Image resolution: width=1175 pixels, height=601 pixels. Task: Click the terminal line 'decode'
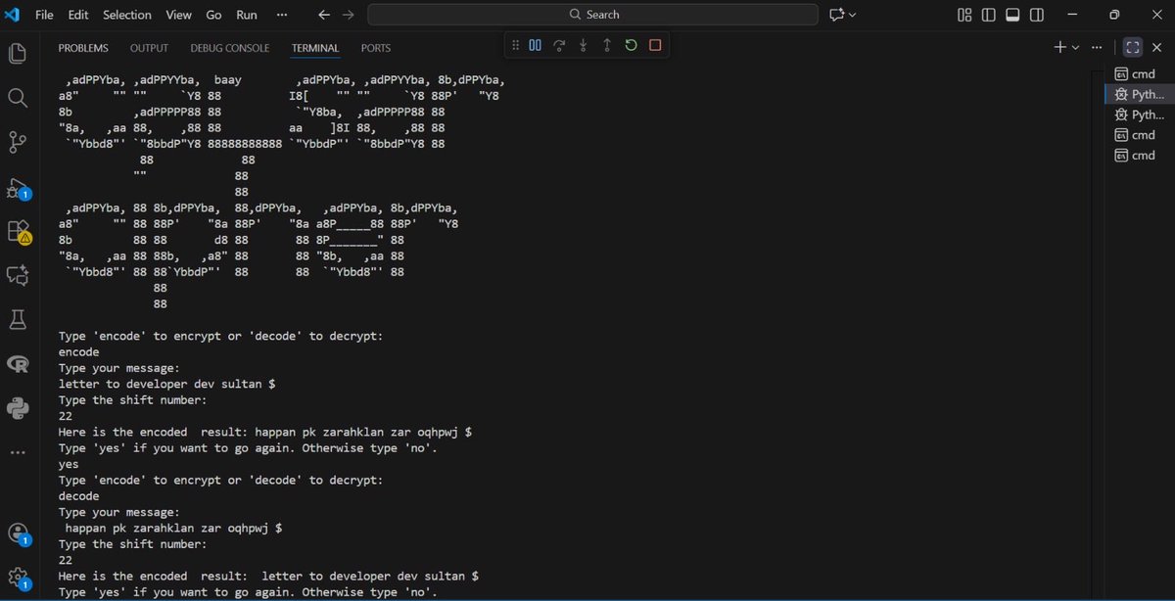click(79, 496)
